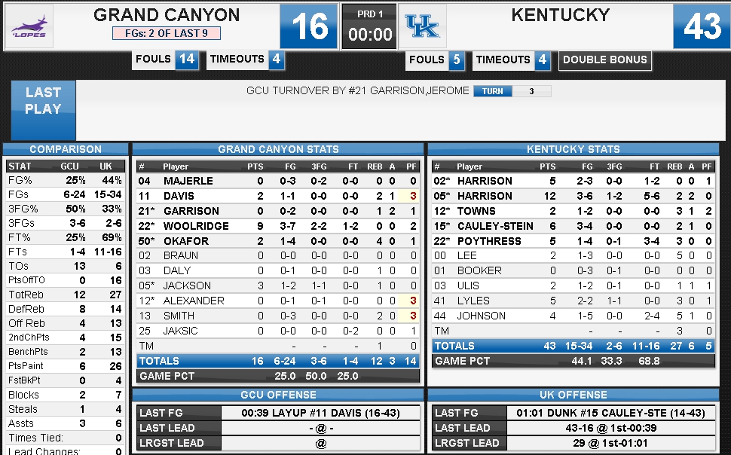Select Woolridge row in Grand Canyon stats

[x=278, y=226]
